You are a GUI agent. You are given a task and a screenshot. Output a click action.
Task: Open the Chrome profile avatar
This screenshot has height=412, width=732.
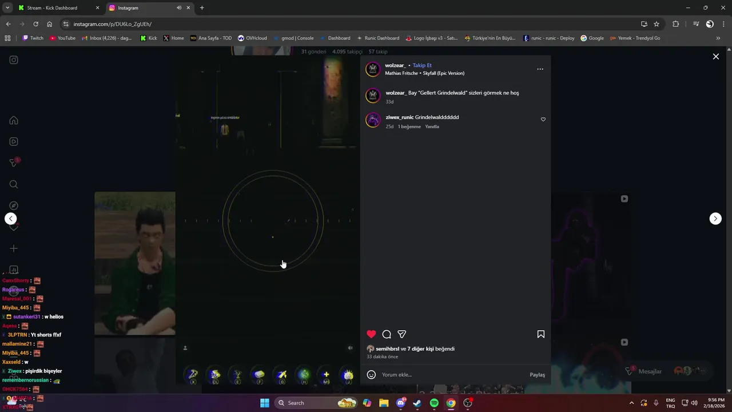710,24
